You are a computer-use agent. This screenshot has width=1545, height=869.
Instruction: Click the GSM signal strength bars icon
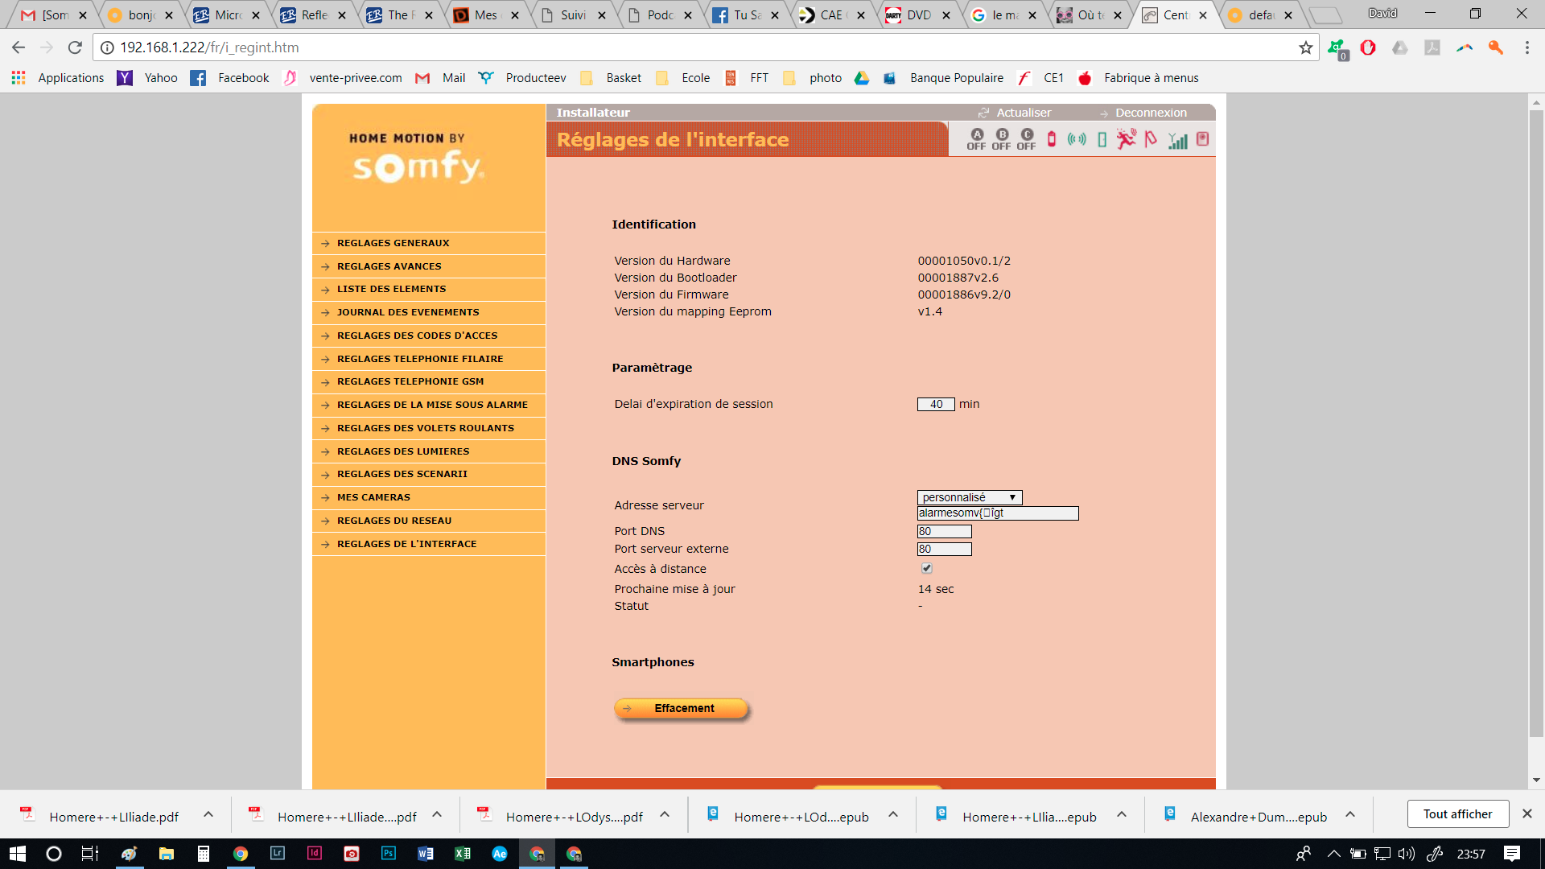coord(1178,141)
